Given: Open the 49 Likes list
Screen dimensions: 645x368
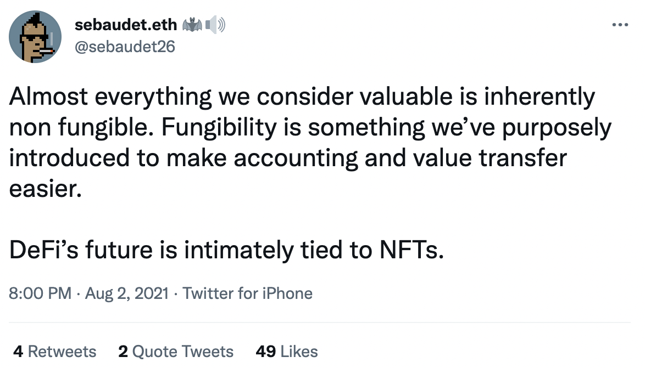Looking at the screenshot, I should tap(287, 352).
